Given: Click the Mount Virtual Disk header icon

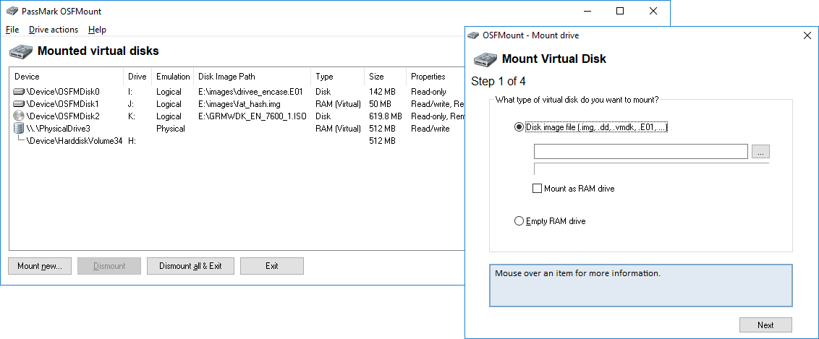Looking at the screenshot, I should [x=485, y=59].
